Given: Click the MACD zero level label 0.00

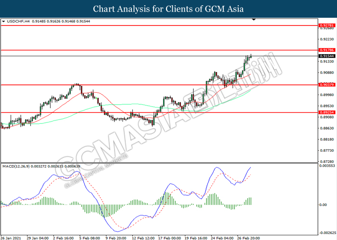Looking at the screenshot, I should (323, 205).
